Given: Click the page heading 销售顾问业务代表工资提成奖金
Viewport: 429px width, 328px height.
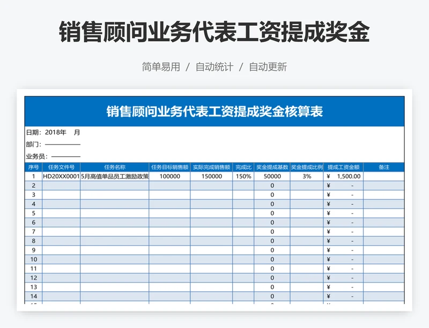Looking at the screenshot, I should [x=214, y=32].
